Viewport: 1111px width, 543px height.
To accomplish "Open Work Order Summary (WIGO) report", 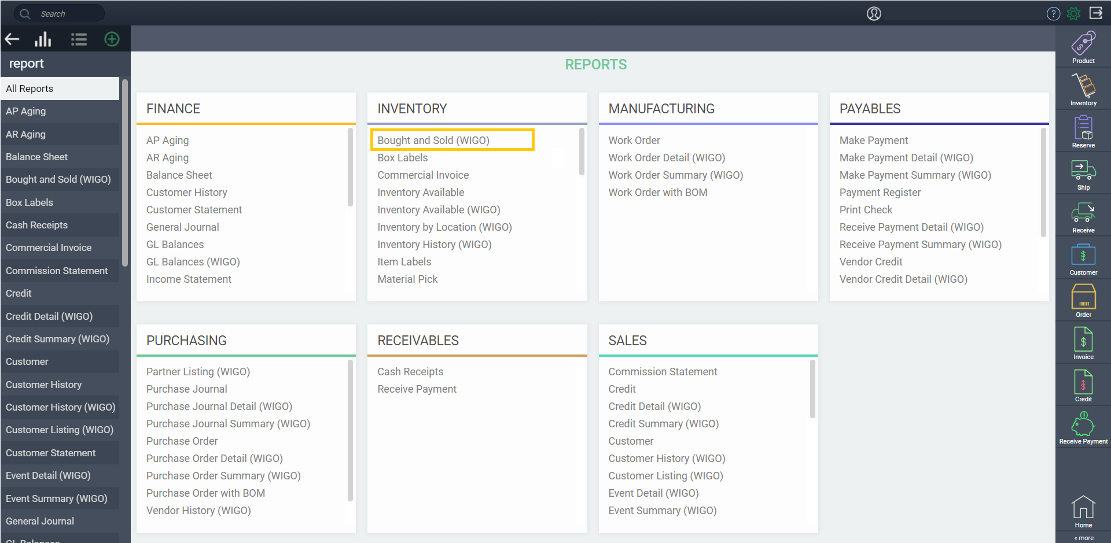I will tap(676, 175).
